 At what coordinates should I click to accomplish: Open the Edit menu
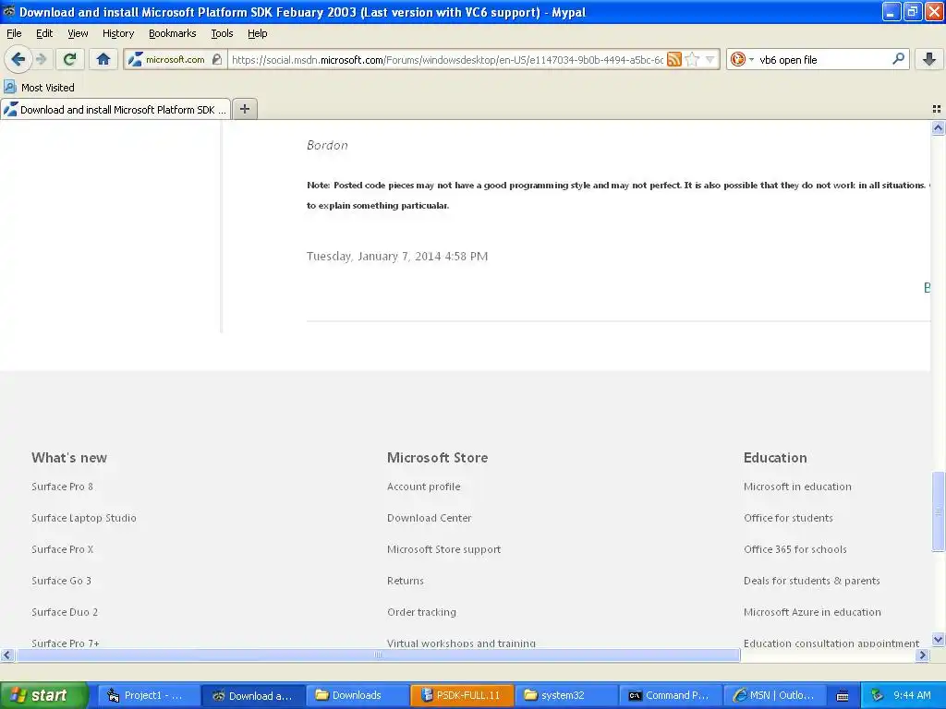pos(44,33)
